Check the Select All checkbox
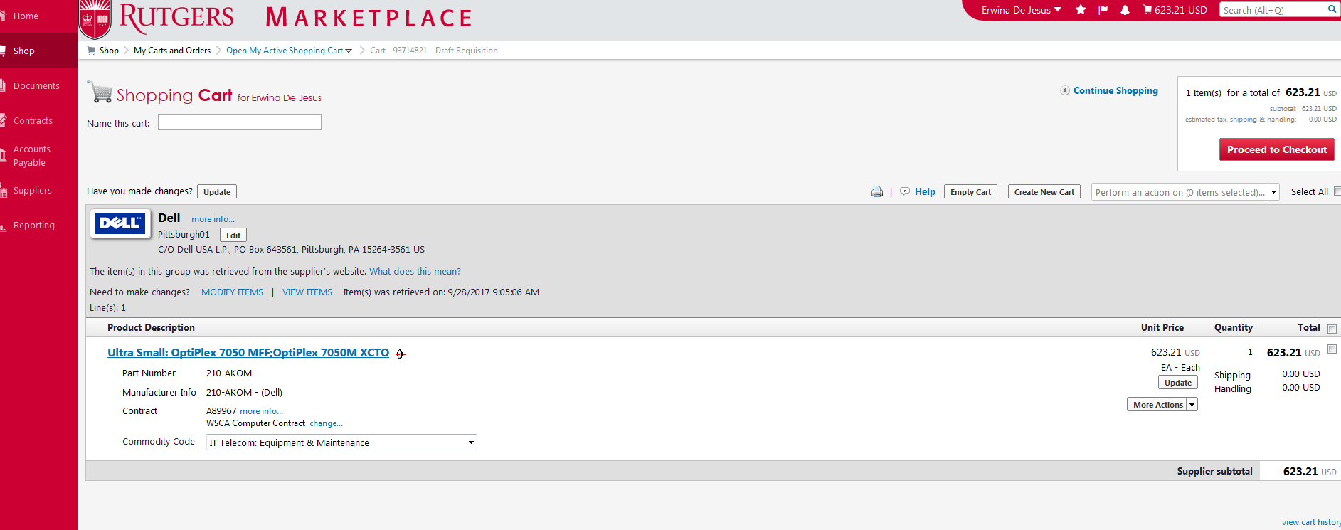The image size is (1341, 530). [1337, 191]
